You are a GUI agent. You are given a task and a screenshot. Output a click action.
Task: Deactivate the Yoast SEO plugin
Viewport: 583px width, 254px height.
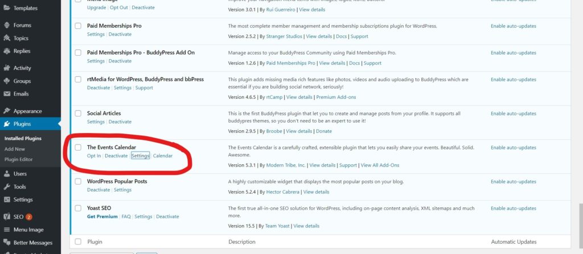[x=167, y=216]
